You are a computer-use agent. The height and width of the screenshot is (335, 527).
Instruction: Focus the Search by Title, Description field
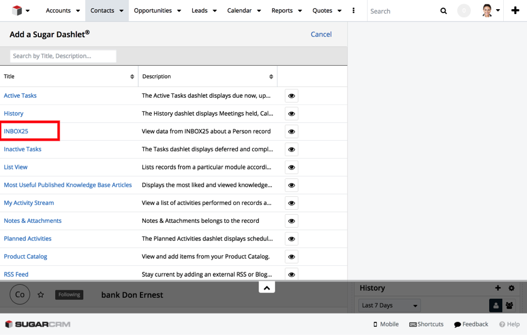tap(63, 56)
